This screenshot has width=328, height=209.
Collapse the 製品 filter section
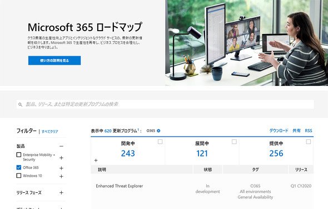[x=61, y=147]
